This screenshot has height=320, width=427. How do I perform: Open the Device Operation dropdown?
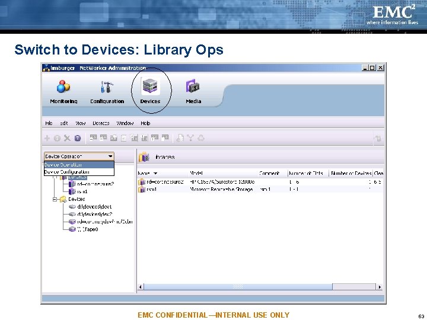tap(79, 156)
